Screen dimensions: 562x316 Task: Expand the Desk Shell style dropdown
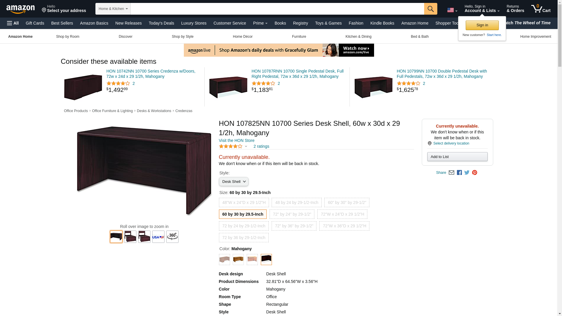click(234, 182)
